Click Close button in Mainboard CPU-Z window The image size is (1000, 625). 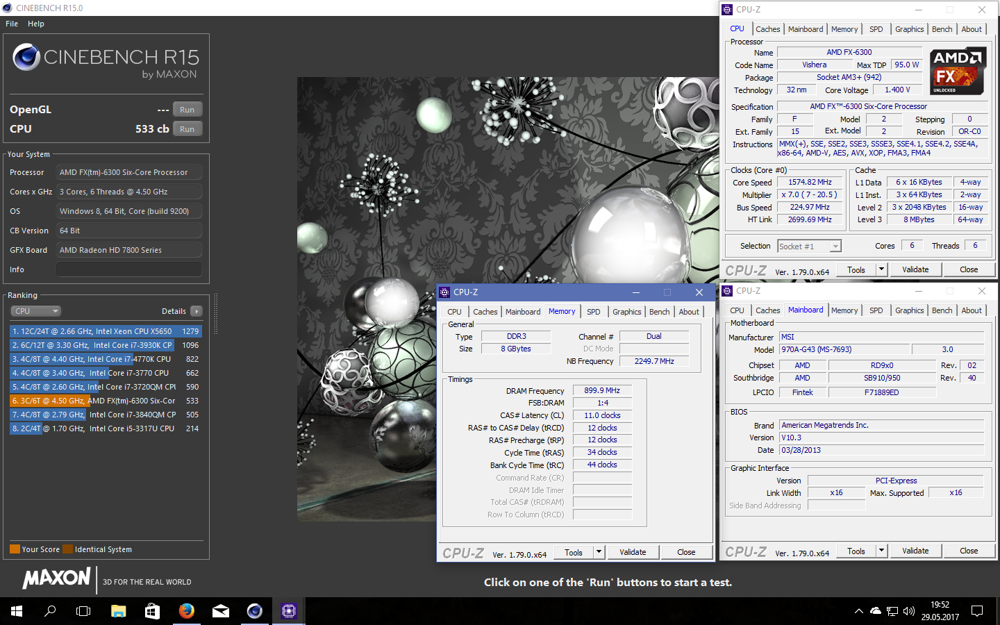pos(969,551)
